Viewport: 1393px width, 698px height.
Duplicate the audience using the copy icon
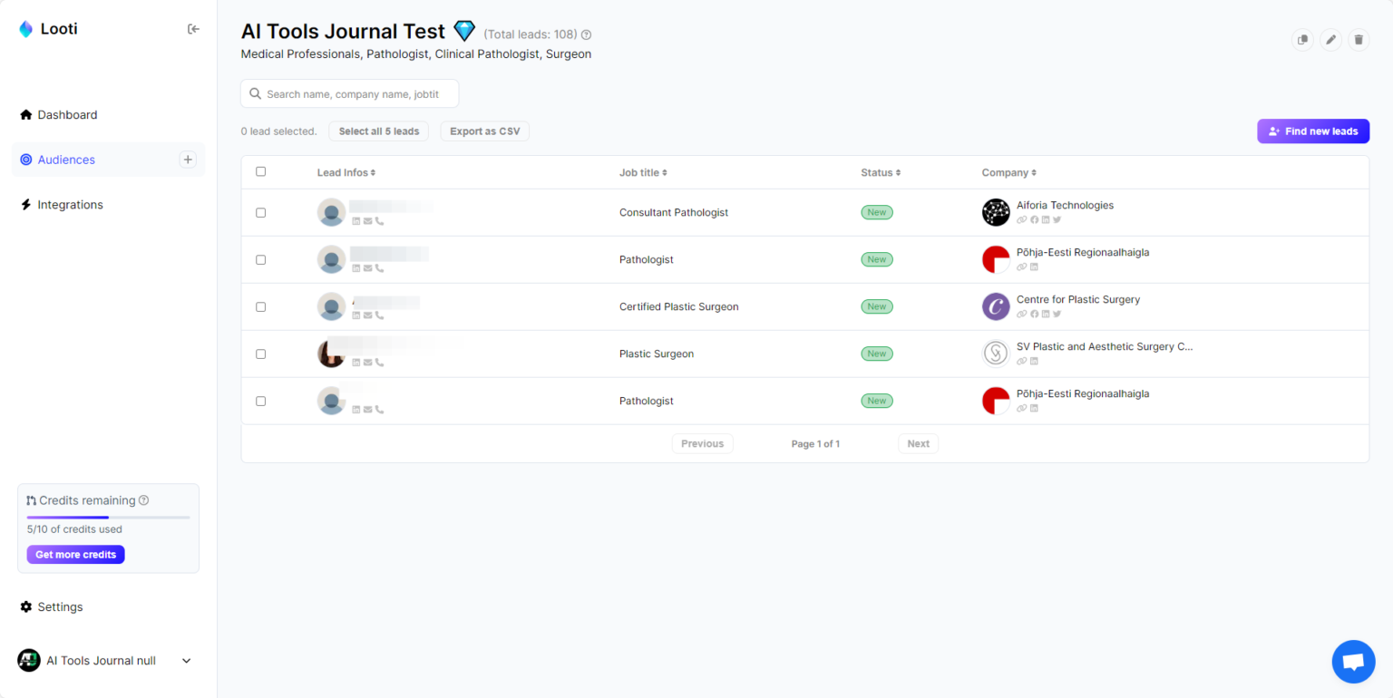[x=1302, y=40]
